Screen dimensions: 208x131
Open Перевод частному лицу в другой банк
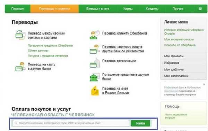click(123, 49)
